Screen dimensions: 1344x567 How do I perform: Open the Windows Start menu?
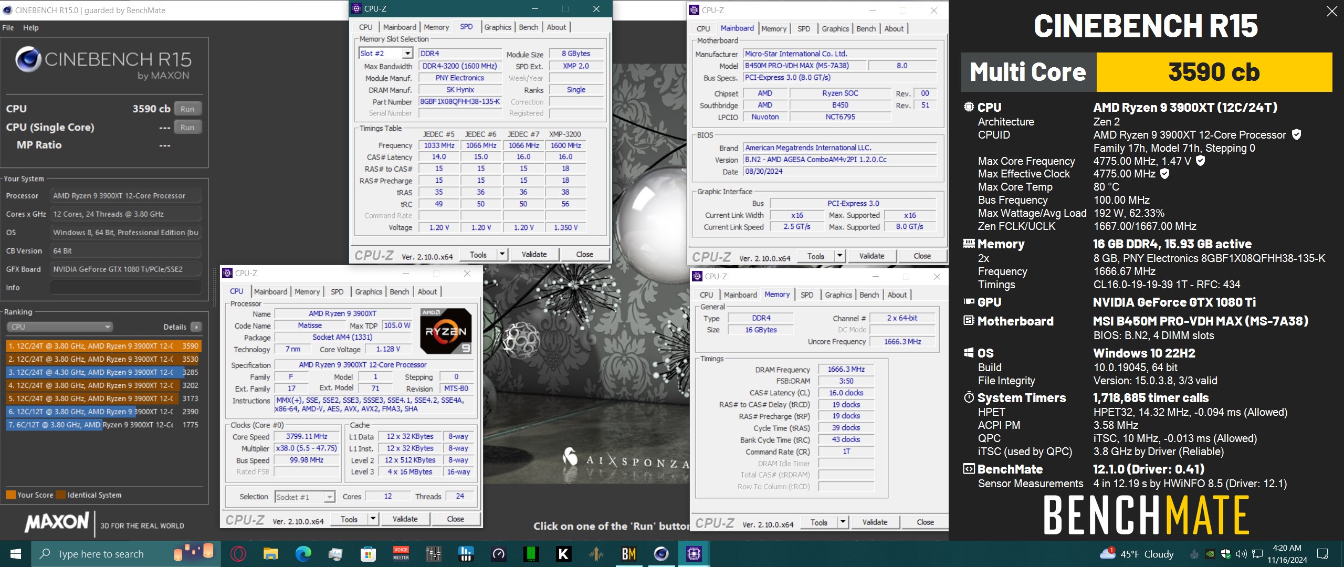(16, 554)
